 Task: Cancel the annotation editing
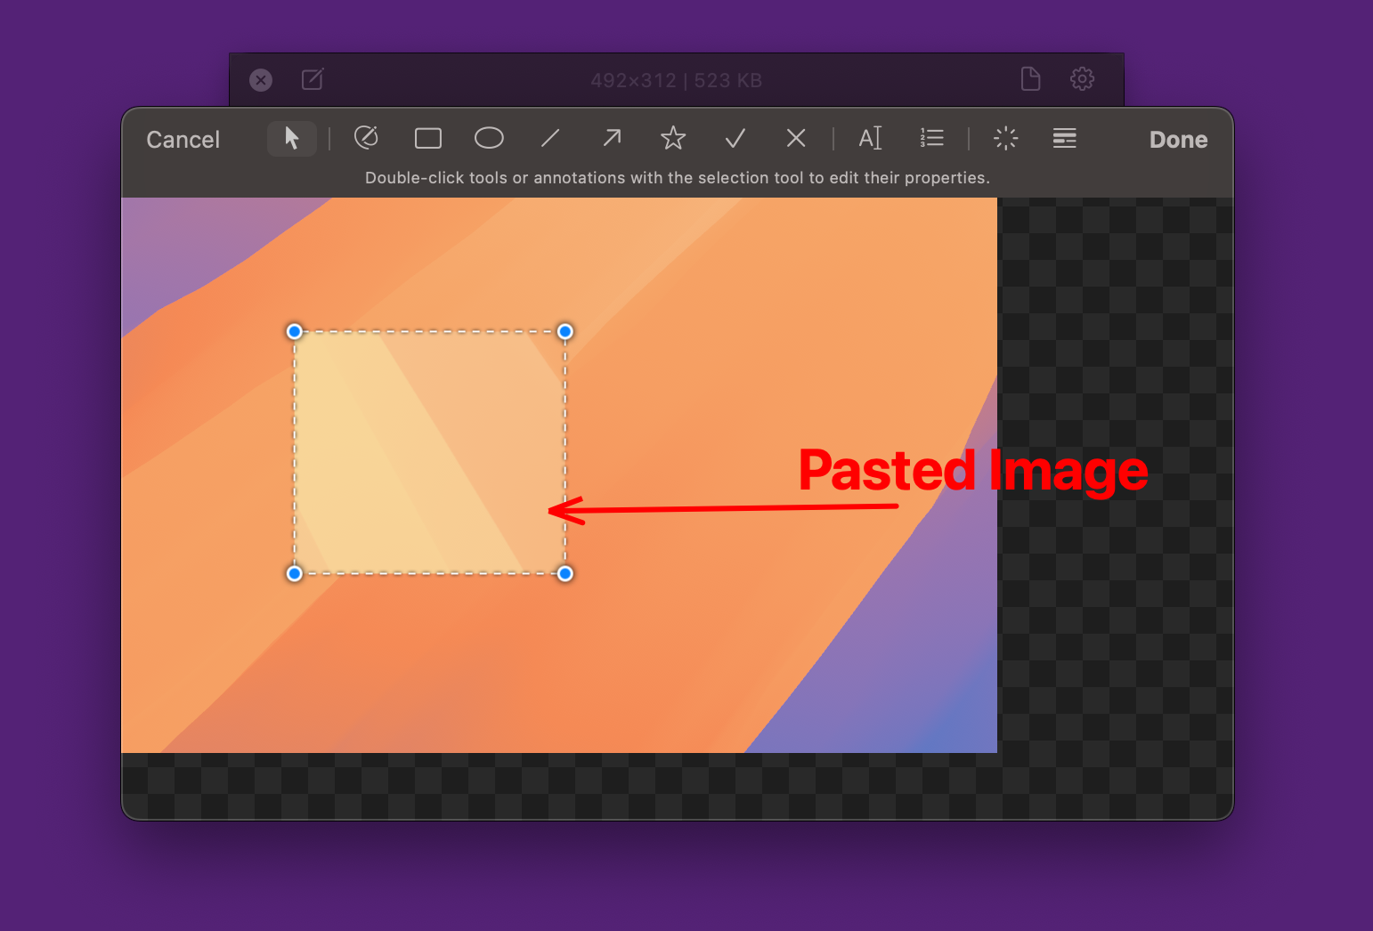(183, 140)
